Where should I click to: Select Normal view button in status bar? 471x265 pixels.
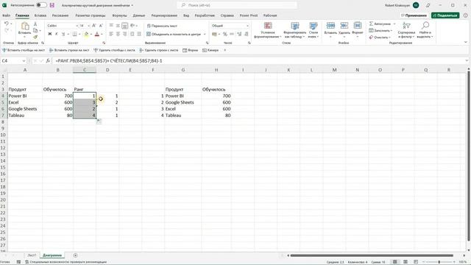pyautogui.click(x=395, y=262)
